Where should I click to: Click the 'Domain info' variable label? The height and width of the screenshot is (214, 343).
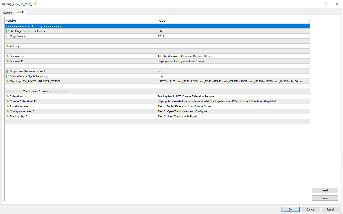click(17, 56)
